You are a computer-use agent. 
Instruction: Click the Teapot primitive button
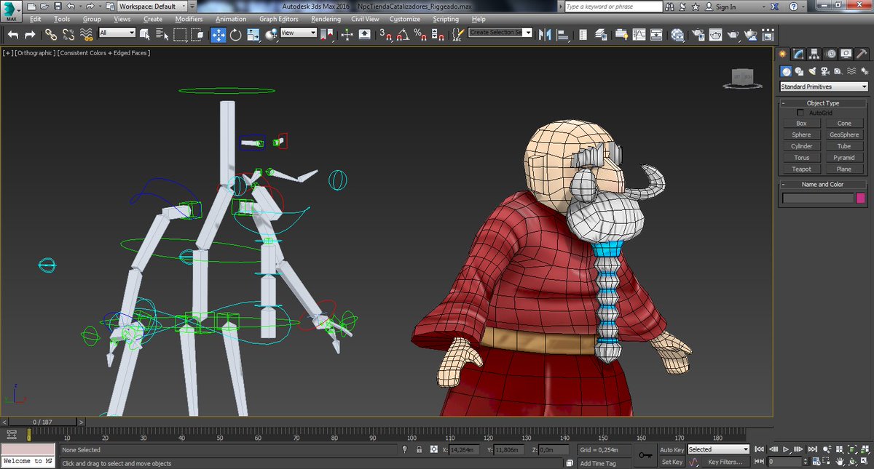[801, 169]
